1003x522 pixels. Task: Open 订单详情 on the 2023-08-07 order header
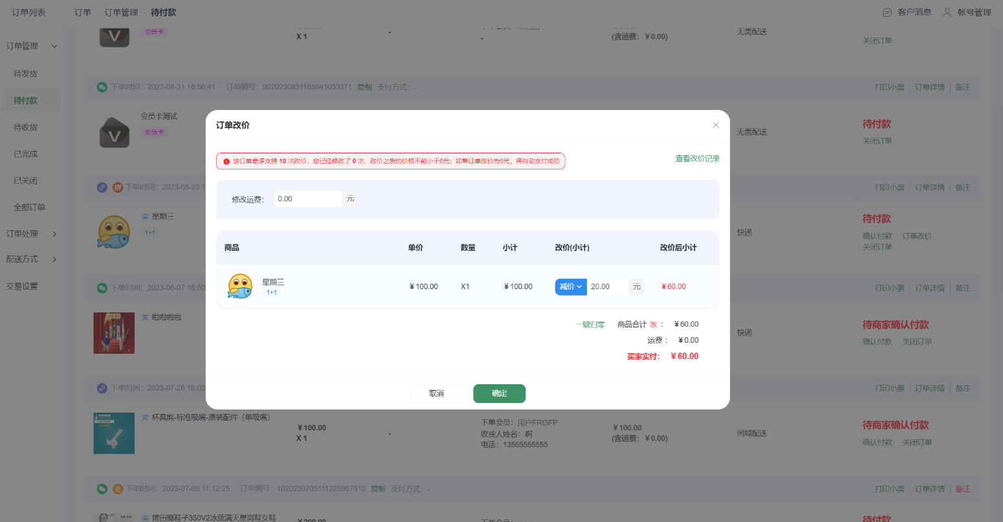coord(930,288)
